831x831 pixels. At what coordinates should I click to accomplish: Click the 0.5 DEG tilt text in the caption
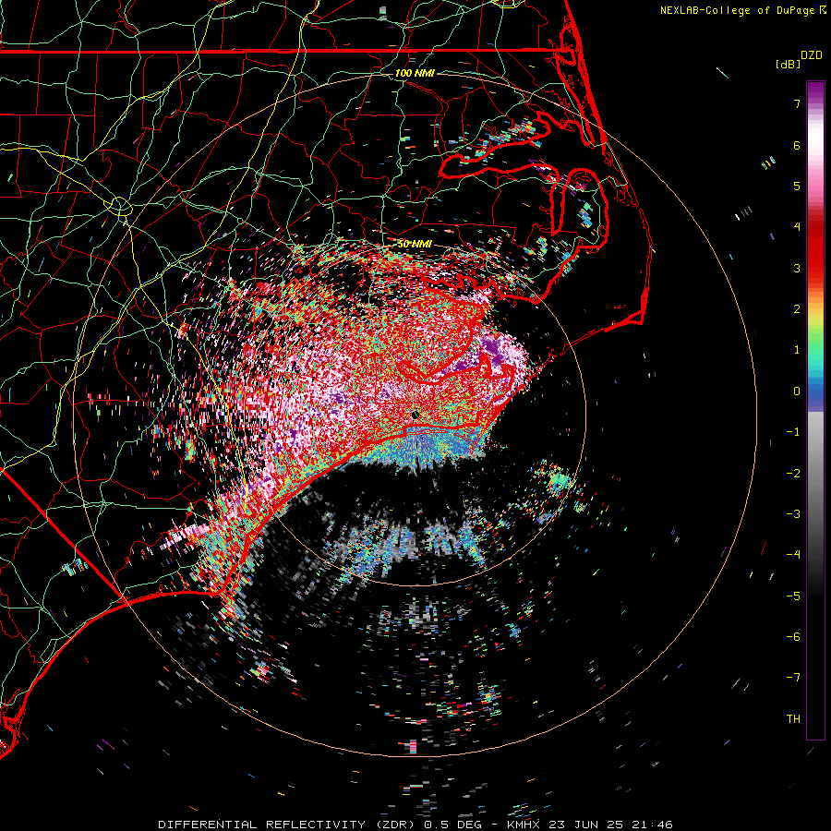pyautogui.click(x=452, y=825)
